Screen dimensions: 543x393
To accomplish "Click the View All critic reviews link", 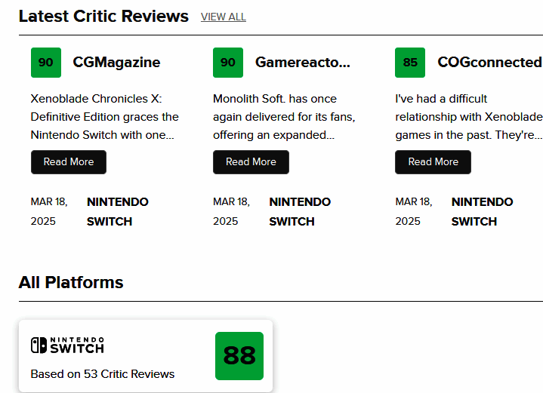I will click(x=223, y=17).
